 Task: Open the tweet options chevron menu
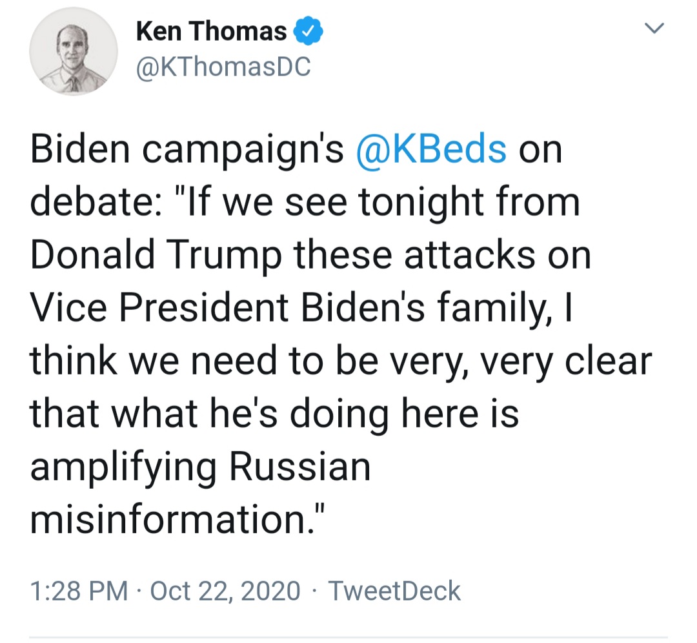[654, 28]
